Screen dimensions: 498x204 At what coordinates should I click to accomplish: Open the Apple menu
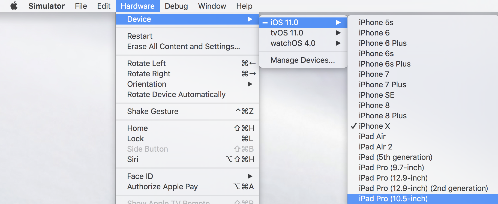pos(14,6)
